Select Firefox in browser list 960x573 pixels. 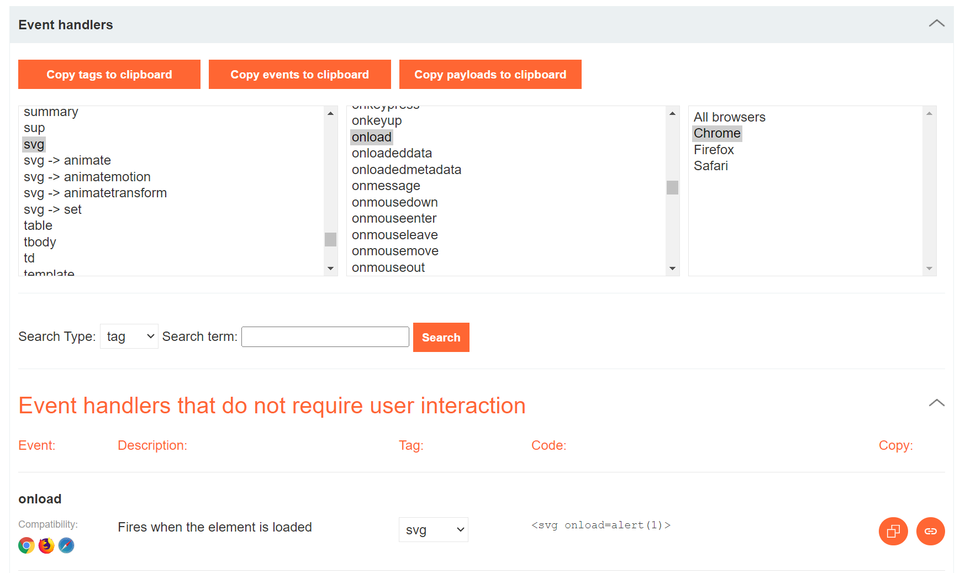click(714, 150)
